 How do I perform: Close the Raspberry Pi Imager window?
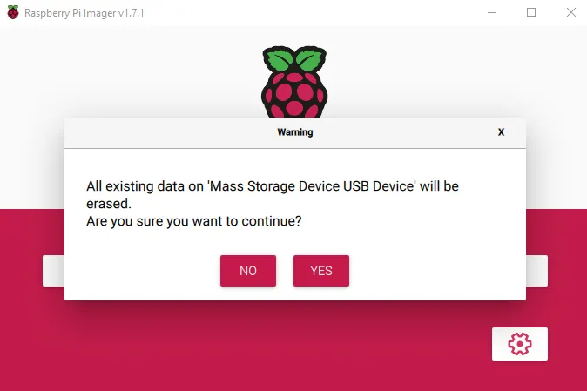tap(571, 12)
